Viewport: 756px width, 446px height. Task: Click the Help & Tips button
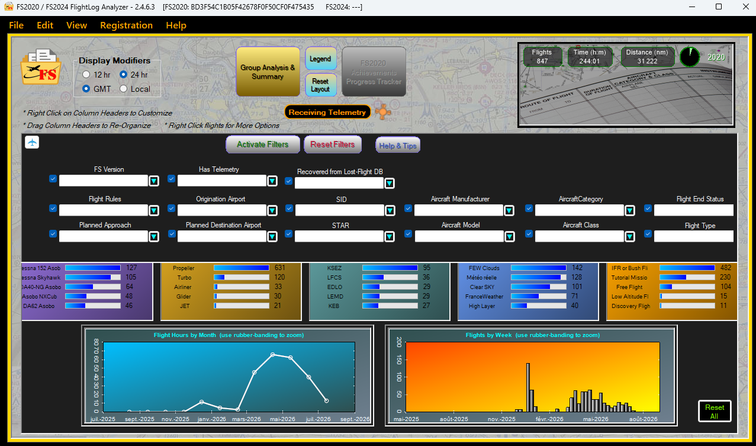tap(398, 146)
